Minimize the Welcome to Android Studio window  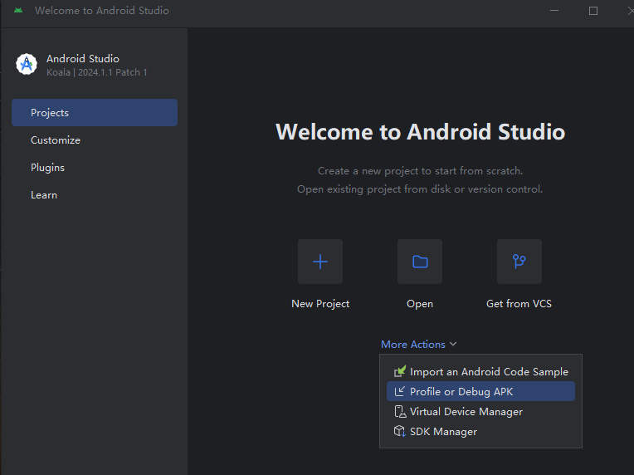point(554,11)
